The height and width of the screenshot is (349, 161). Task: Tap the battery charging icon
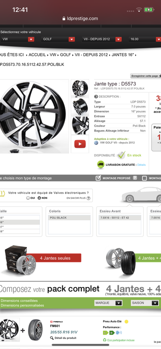coord(148,10)
